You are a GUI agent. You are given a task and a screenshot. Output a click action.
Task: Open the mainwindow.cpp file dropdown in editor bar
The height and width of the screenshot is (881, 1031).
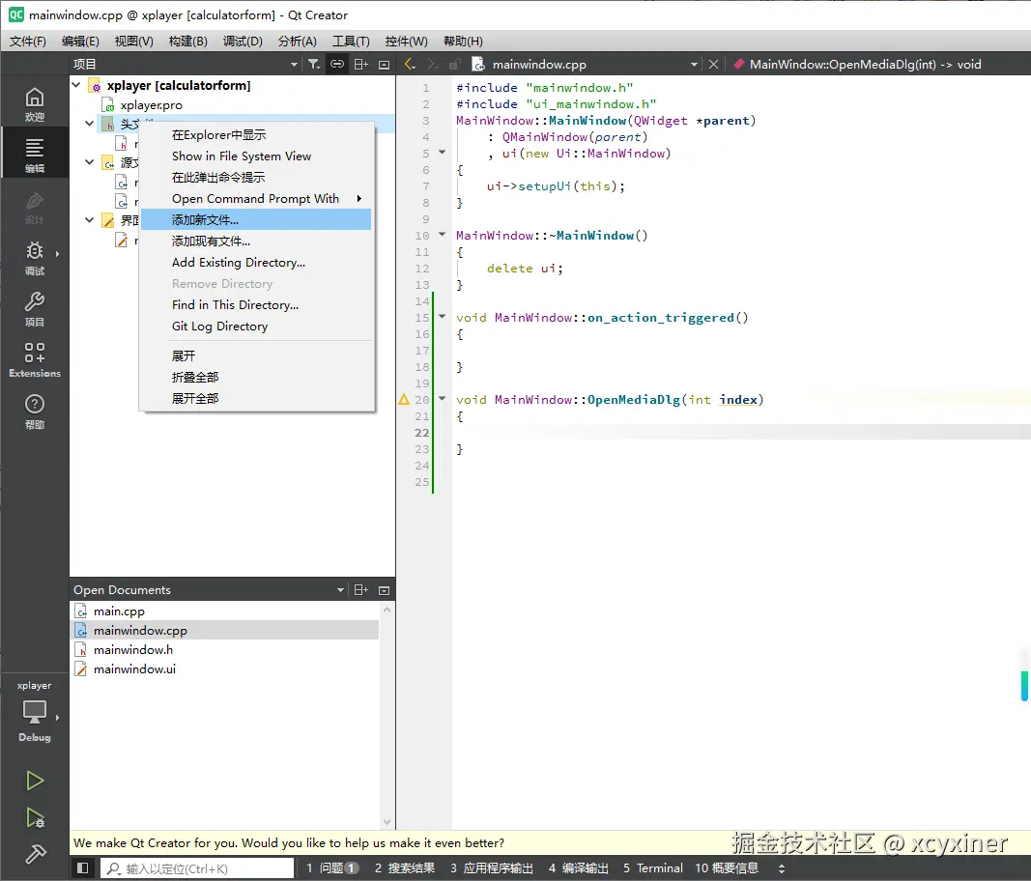coord(694,65)
